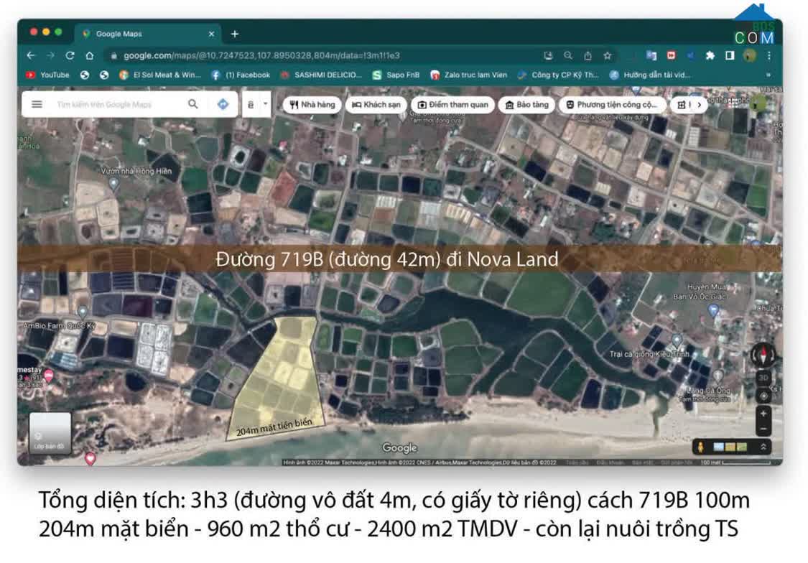The height and width of the screenshot is (563, 808).
Task: Open SASHIMI DELICIO bookmark
Action: [x=321, y=75]
